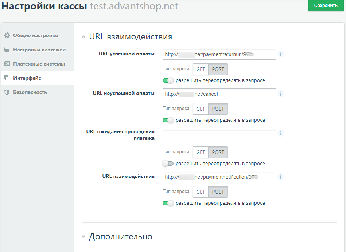Select the card icon next to Настройки платежей

point(8,50)
